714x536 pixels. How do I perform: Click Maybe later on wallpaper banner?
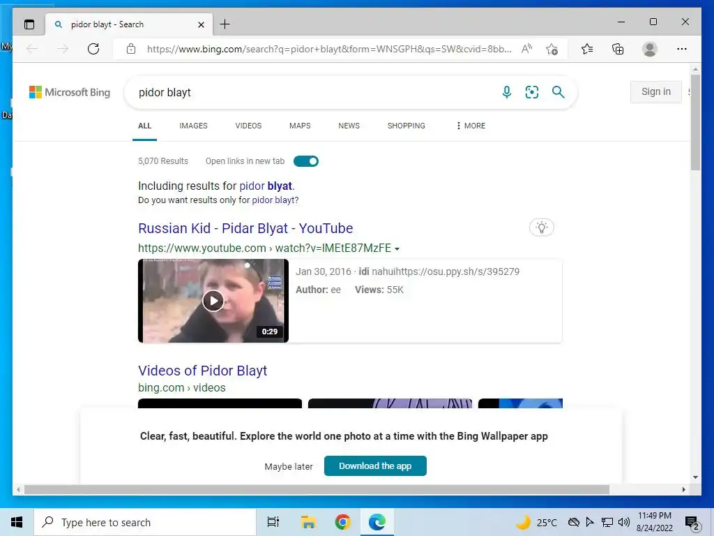tap(289, 466)
